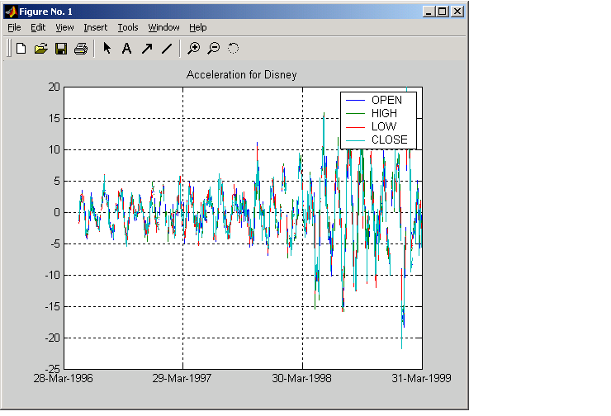Select the Add Line tool
This screenshot has height=416, width=611.
167,49
